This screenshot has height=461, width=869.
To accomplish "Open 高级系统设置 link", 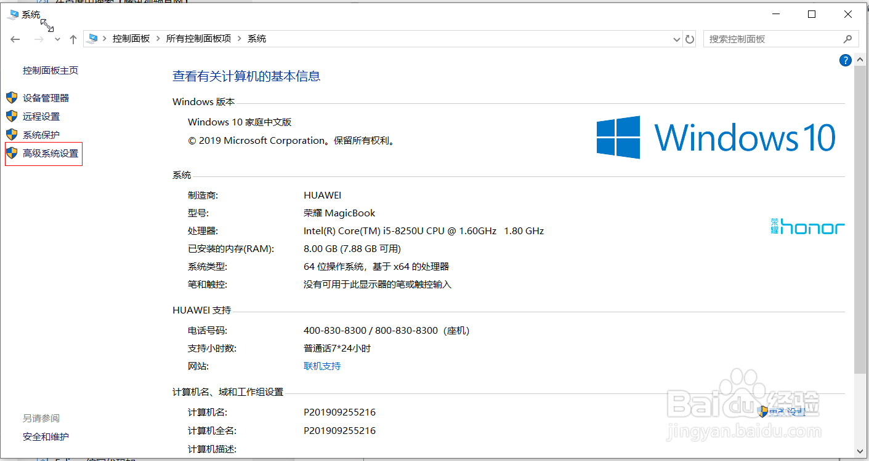I will (x=51, y=154).
